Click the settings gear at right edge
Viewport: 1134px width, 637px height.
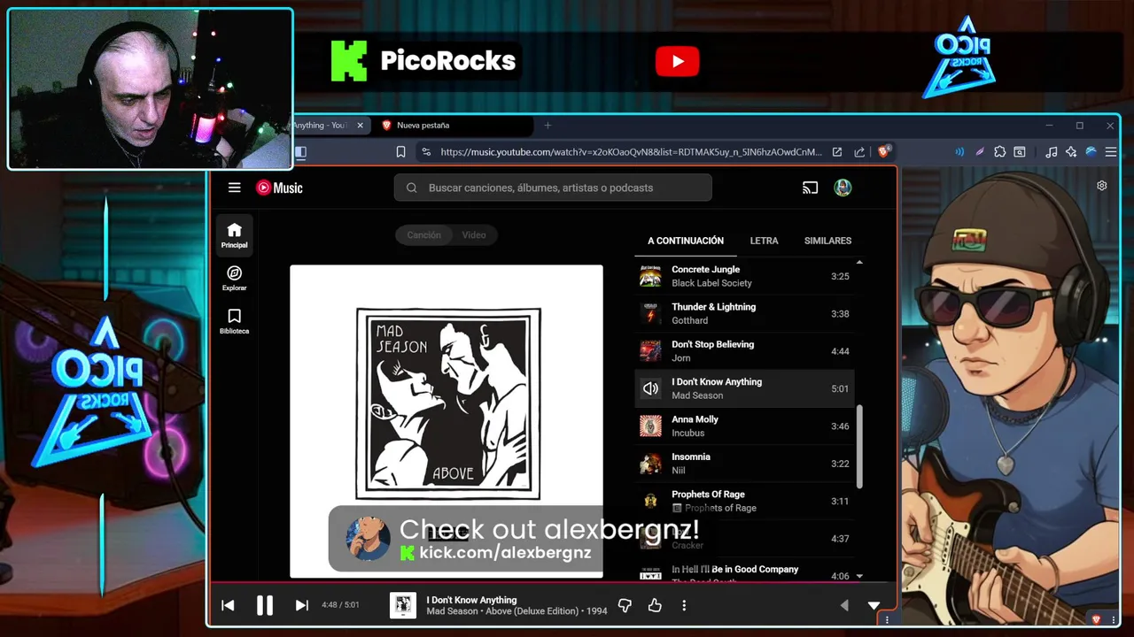(x=1102, y=186)
